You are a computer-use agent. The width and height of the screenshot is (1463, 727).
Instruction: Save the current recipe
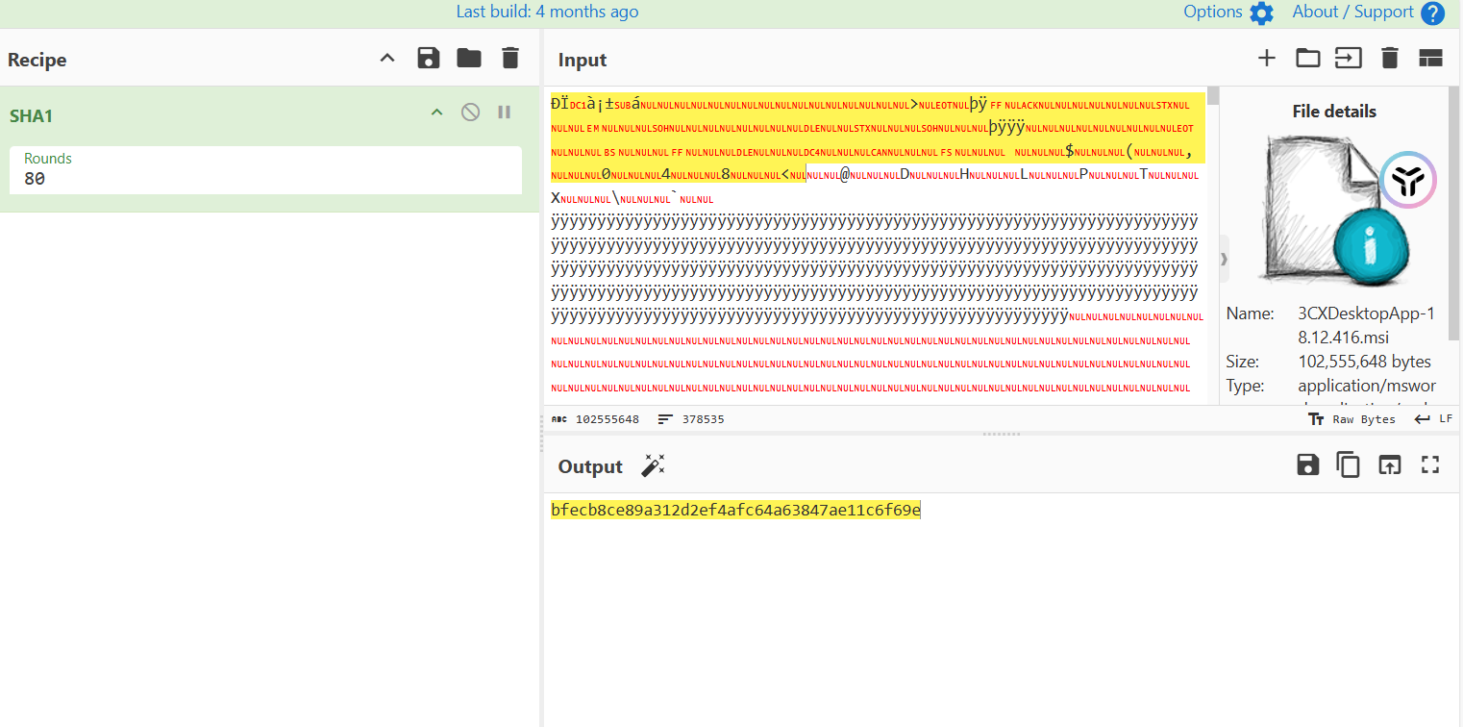[429, 59]
